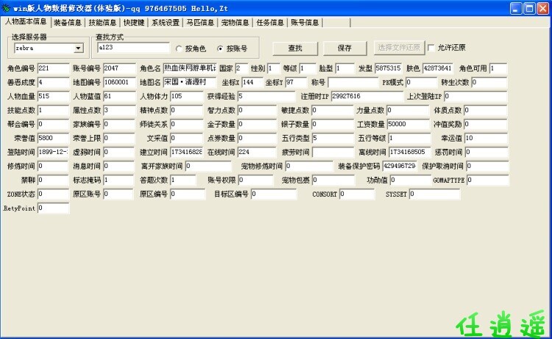Click the app icon in the title bar
Image resolution: width=552 pixels, height=339 pixels.
point(7,8)
